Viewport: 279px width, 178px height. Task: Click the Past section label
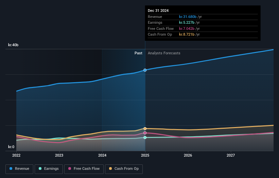(x=138, y=53)
